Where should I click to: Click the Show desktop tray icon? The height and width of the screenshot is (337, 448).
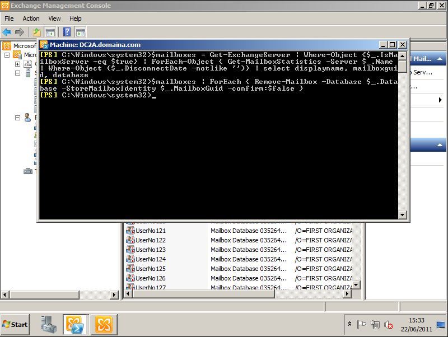pos(441,325)
